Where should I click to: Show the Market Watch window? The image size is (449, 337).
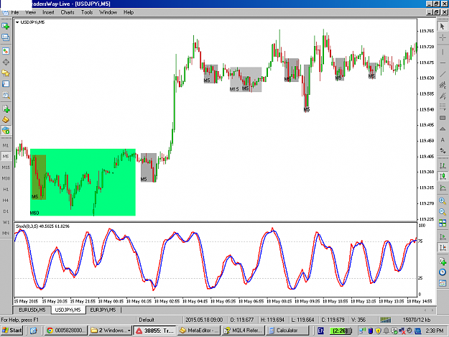(6, 51)
